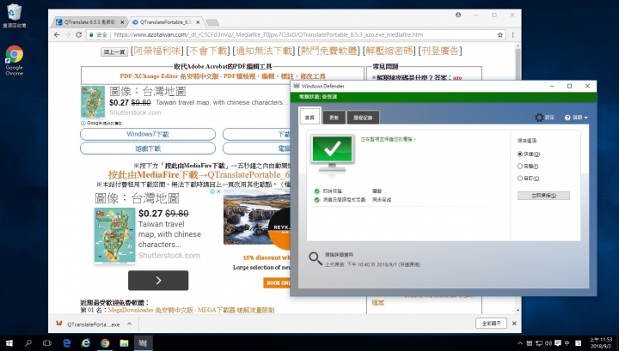Click the orange BOOK ONLINE ad button
Screen dimensions: 619x351
(x=277, y=283)
